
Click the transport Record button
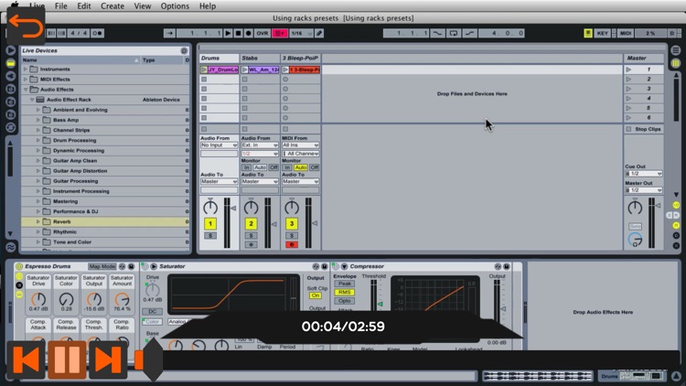pyautogui.click(x=248, y=33)
